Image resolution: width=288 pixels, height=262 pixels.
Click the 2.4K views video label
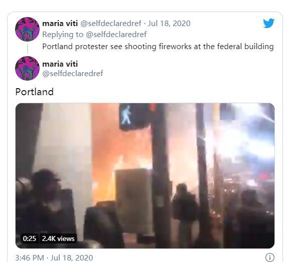(58, 238)
